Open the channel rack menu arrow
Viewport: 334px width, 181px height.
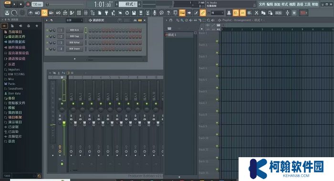tap(47, 20)
